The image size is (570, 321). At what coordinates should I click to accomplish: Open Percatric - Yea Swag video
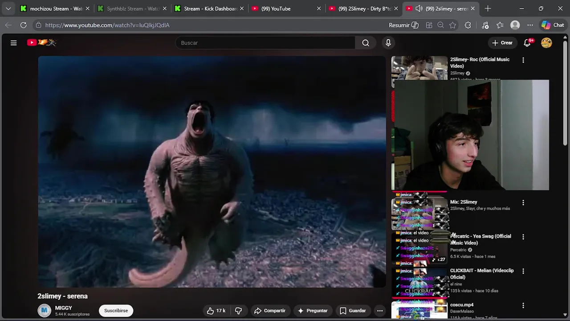(x=481, y=239)
